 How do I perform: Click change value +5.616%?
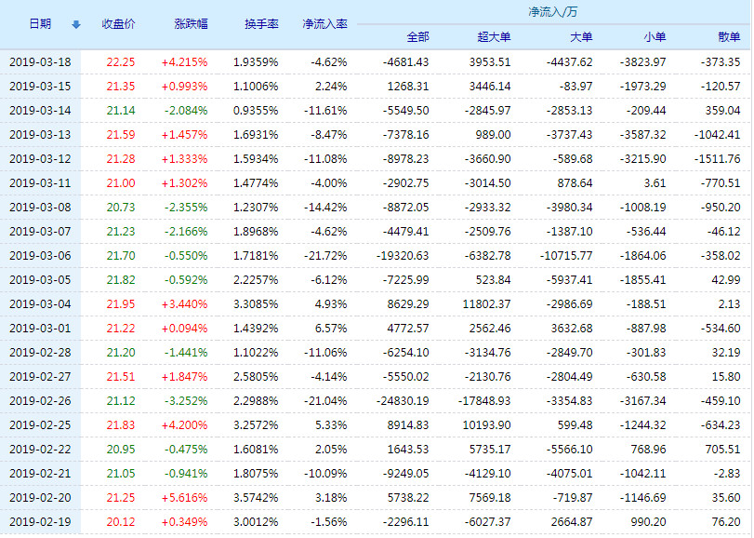pyautogui.click(x=185, y=498)
